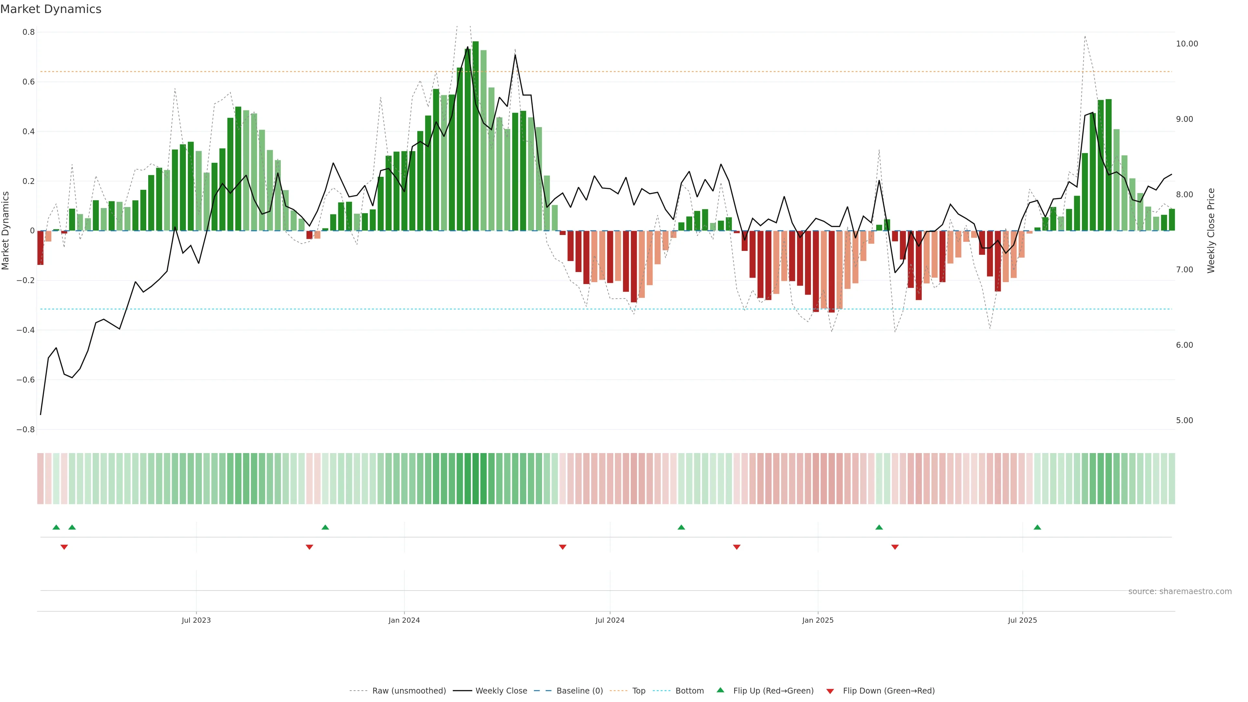Hide the Top threshold legend entry

click(639, 691)
